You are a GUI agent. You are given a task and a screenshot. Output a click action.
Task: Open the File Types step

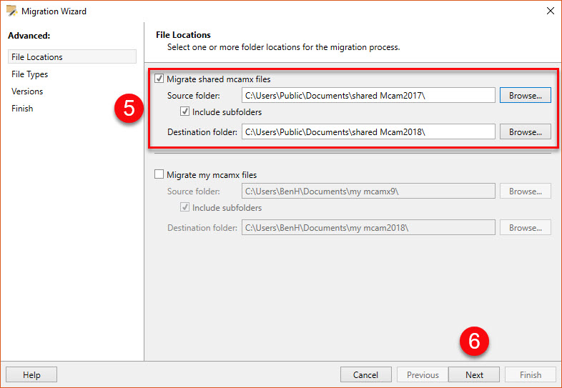(x=30, y=74)
